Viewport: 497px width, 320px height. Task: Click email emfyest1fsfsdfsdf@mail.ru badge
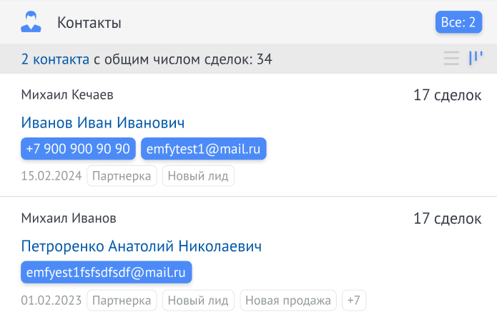pos(106,272)
